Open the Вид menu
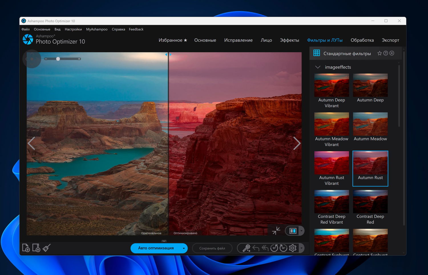428x275 pixels. click(58, 29)
